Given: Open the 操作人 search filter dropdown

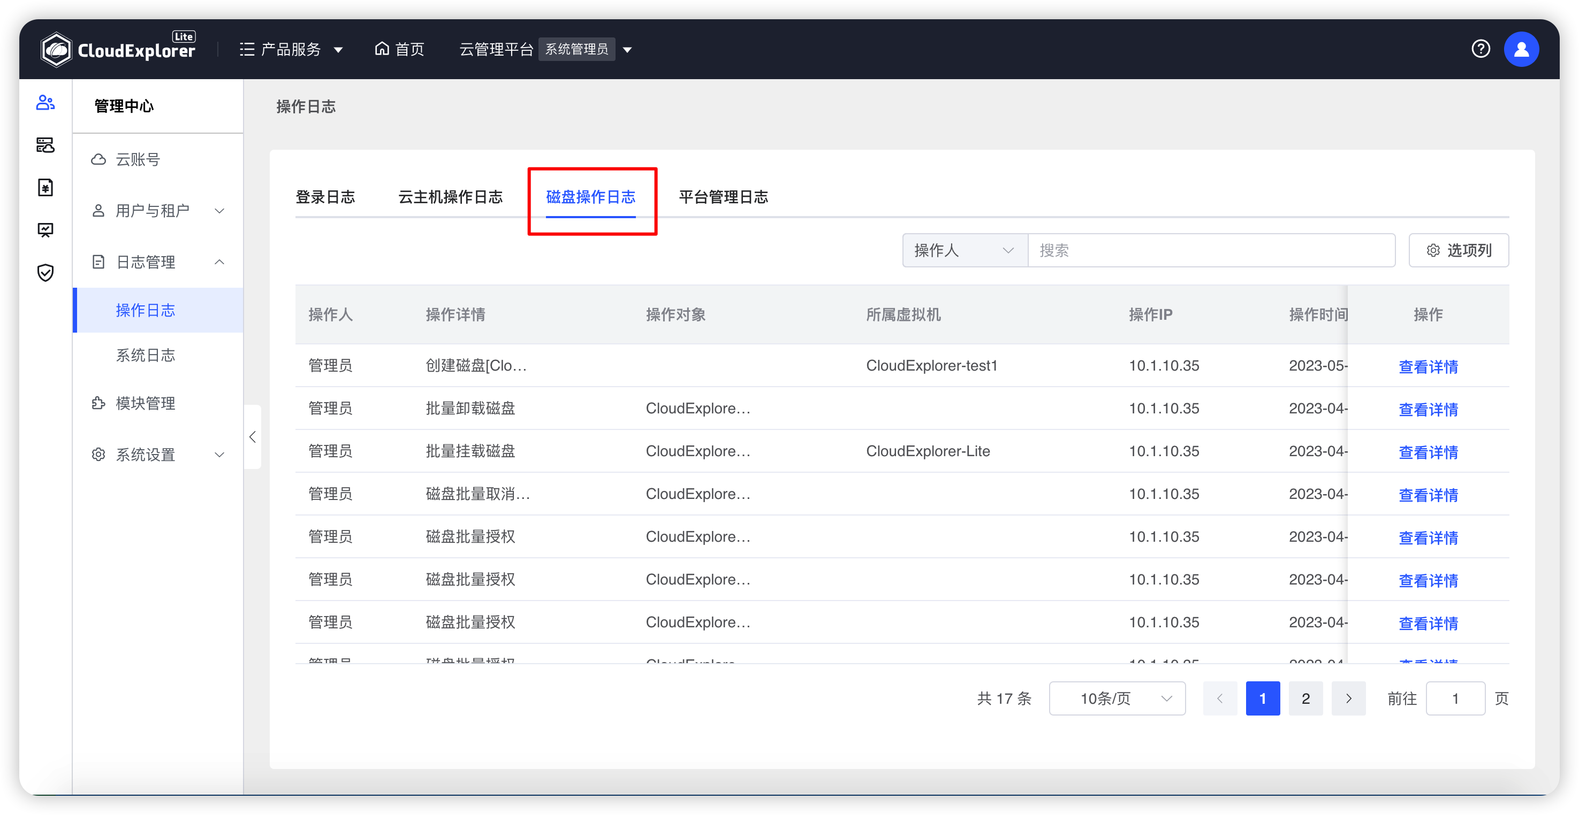Looking at the screenshot, I should point(965,250).
